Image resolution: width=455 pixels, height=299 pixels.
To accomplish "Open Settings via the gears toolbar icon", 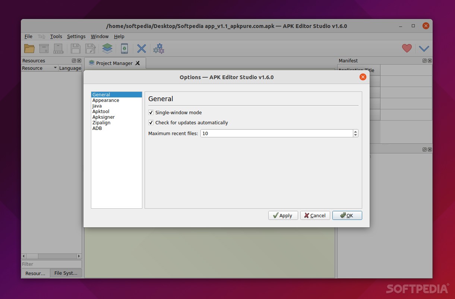I will tap(158, 49).
